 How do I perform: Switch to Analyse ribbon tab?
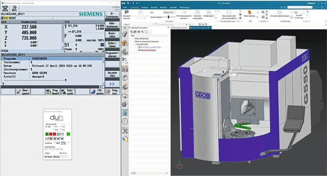145,7
